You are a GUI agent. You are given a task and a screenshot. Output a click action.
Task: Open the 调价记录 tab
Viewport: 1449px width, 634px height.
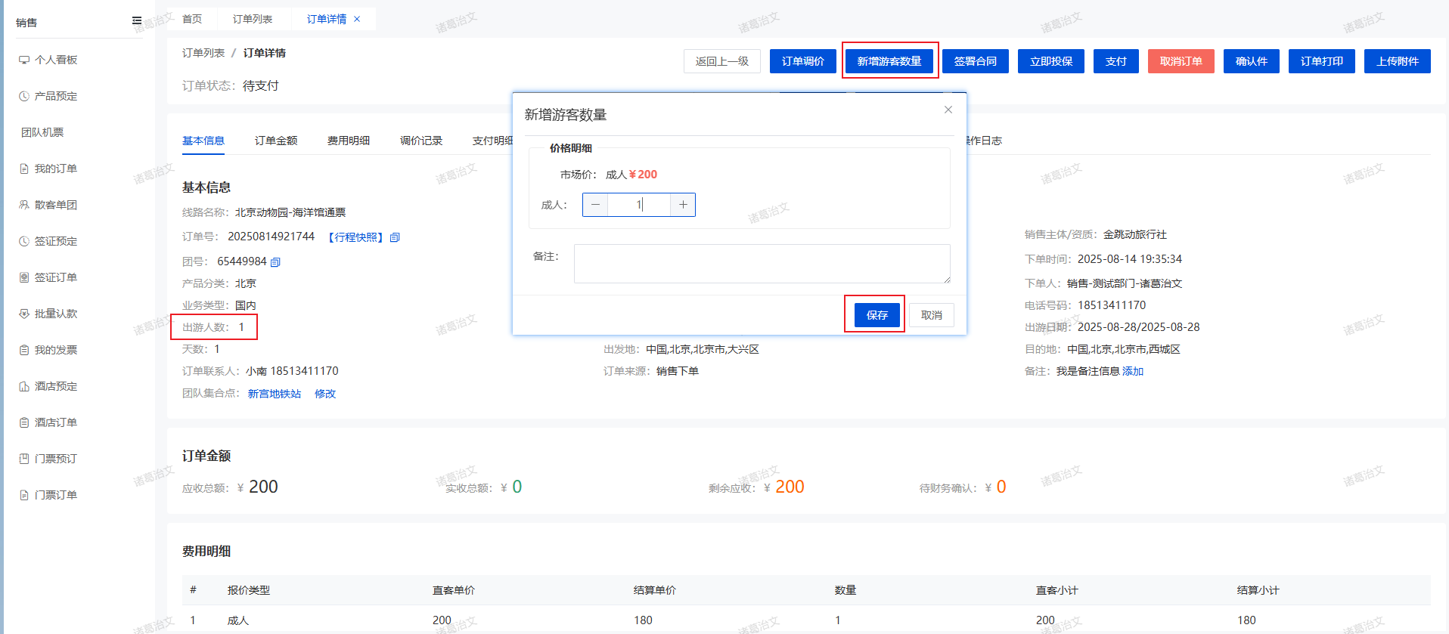click(421, 141)
